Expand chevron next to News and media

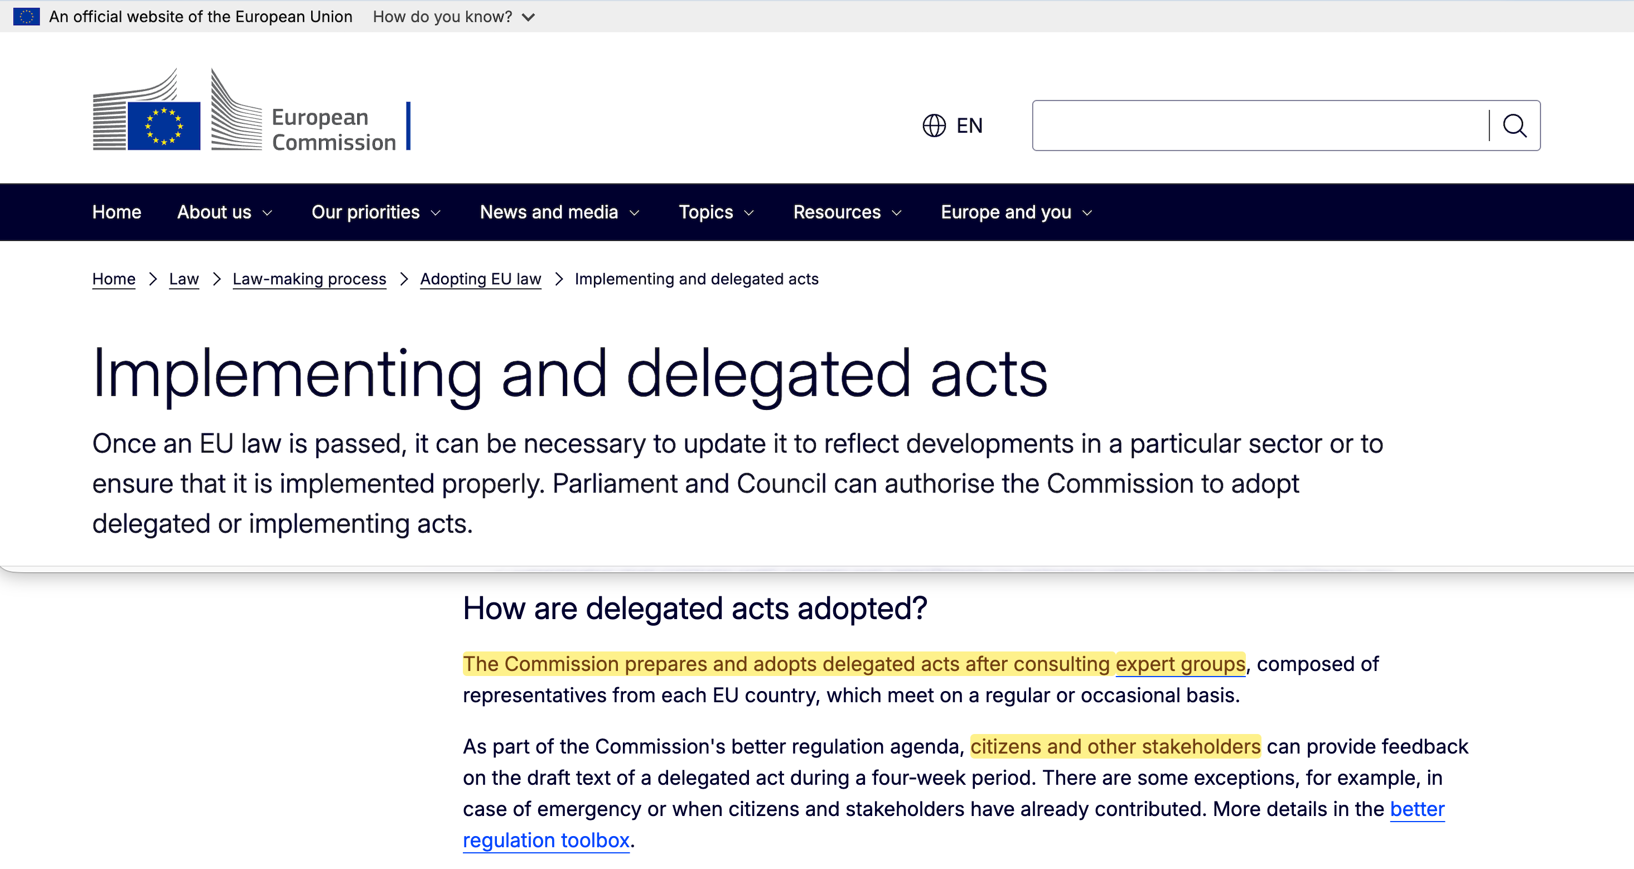pyautogui.click(x=634, y=213)
